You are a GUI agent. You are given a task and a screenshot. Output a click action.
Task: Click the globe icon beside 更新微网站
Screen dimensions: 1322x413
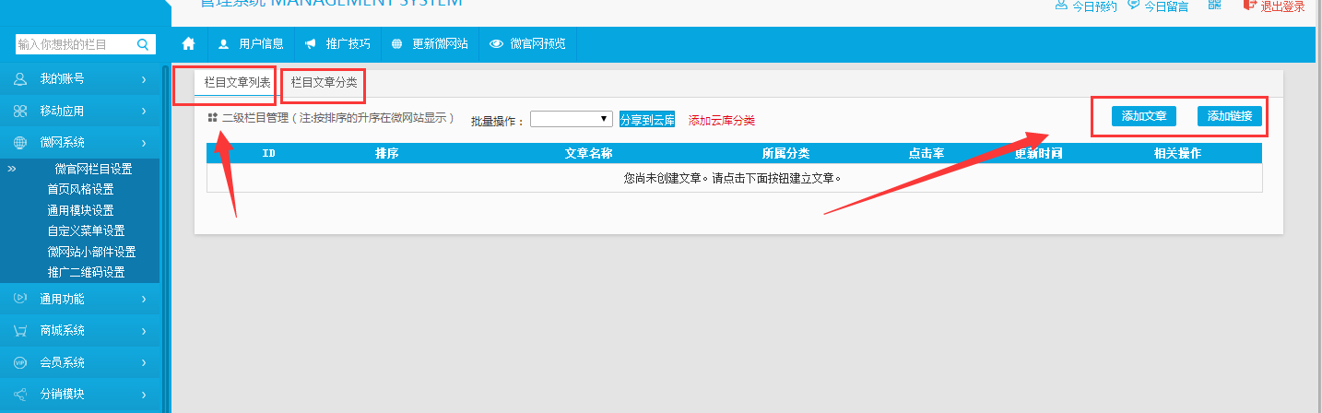396,43
